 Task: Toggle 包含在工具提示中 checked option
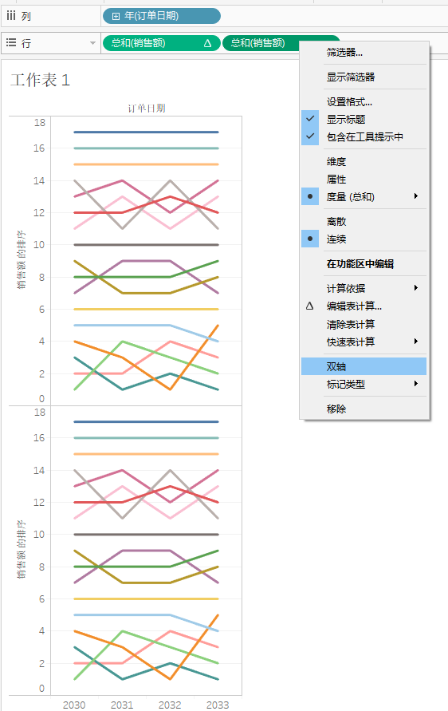pyautogui.click(x=364, y=137)
